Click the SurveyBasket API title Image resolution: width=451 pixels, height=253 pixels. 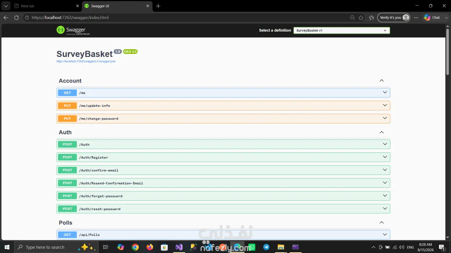(85, 54)
